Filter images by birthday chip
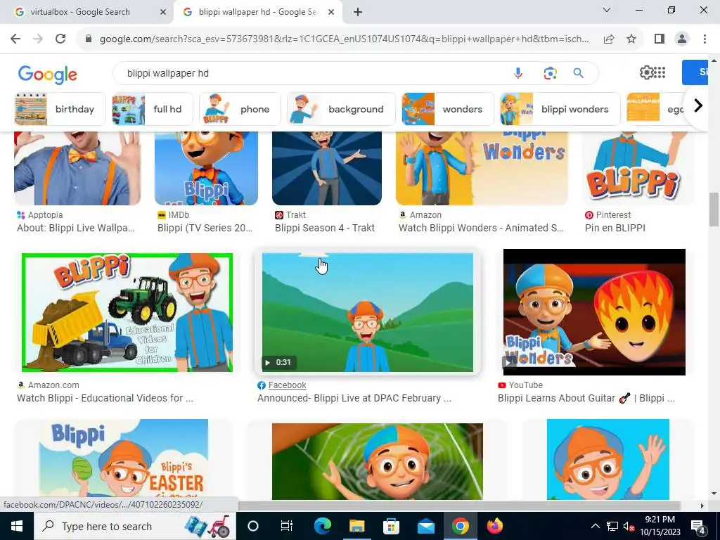This screenshot has width=720, height=540. (60, 109)
